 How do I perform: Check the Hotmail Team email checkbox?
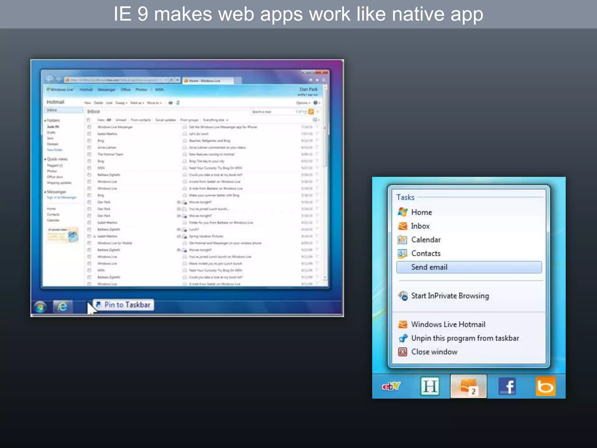pos(89,154)
